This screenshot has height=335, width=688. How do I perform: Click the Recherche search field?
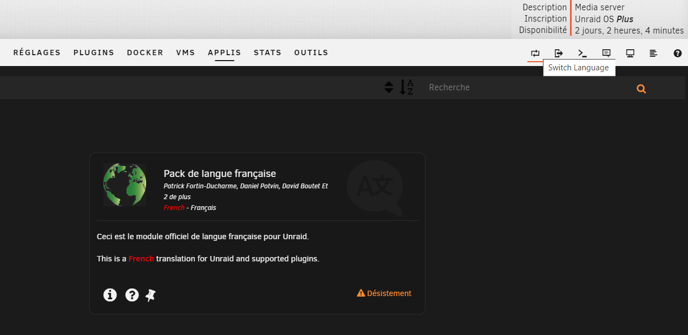[x=525, y=88]
